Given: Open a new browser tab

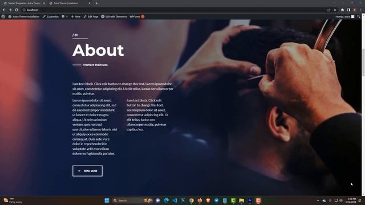Looking at the screenshot, I should point(96,3).
